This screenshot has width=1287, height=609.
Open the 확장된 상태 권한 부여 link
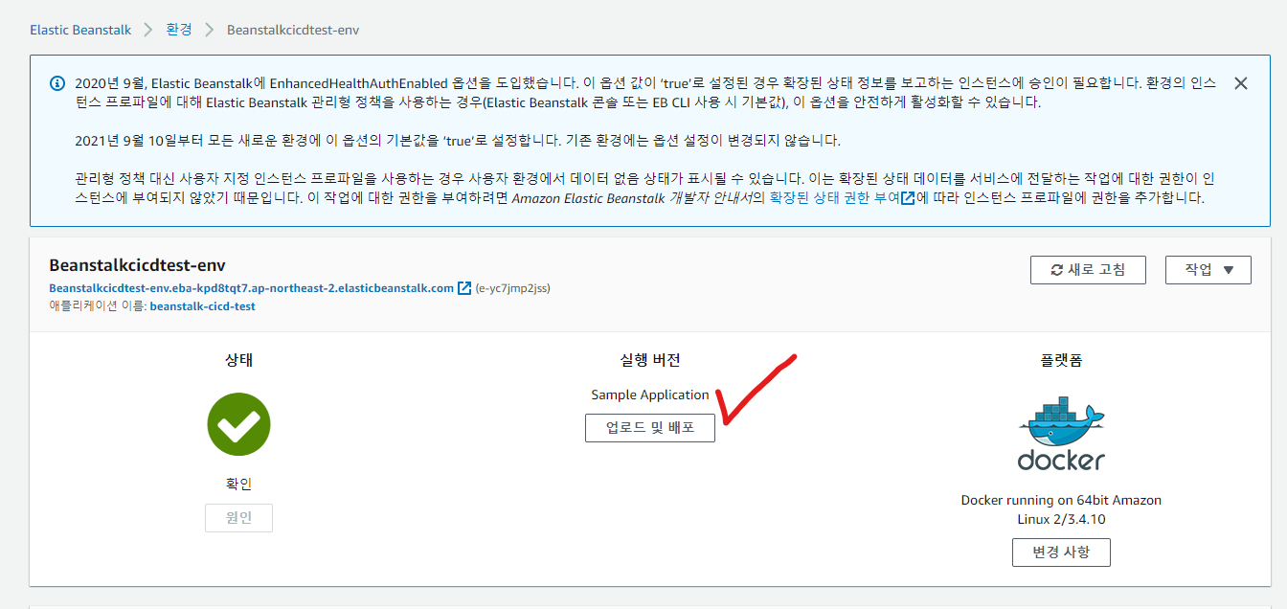point(842,198)
